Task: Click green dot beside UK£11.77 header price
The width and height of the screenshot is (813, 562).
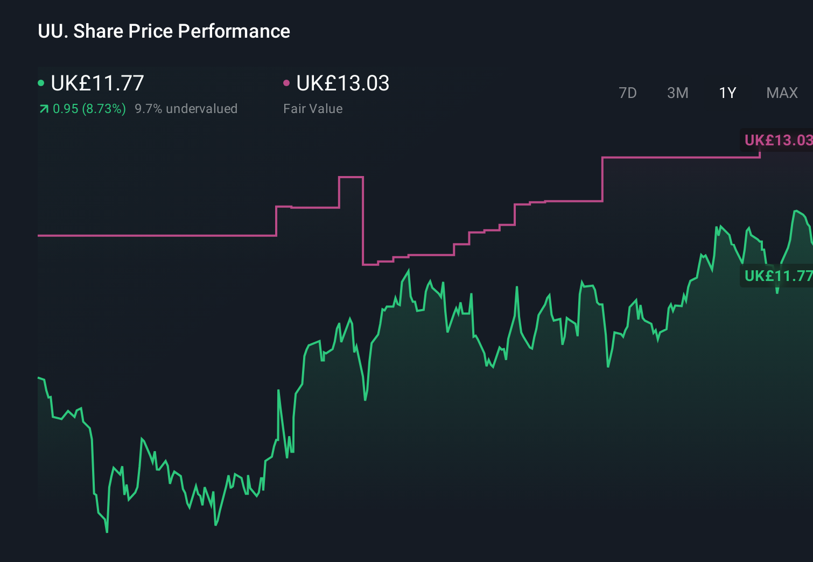Action: pos(41,83)
